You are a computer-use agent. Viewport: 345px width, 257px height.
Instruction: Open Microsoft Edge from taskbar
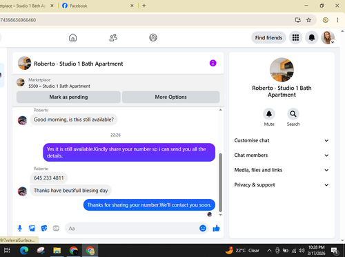click(x=24, y=250)
